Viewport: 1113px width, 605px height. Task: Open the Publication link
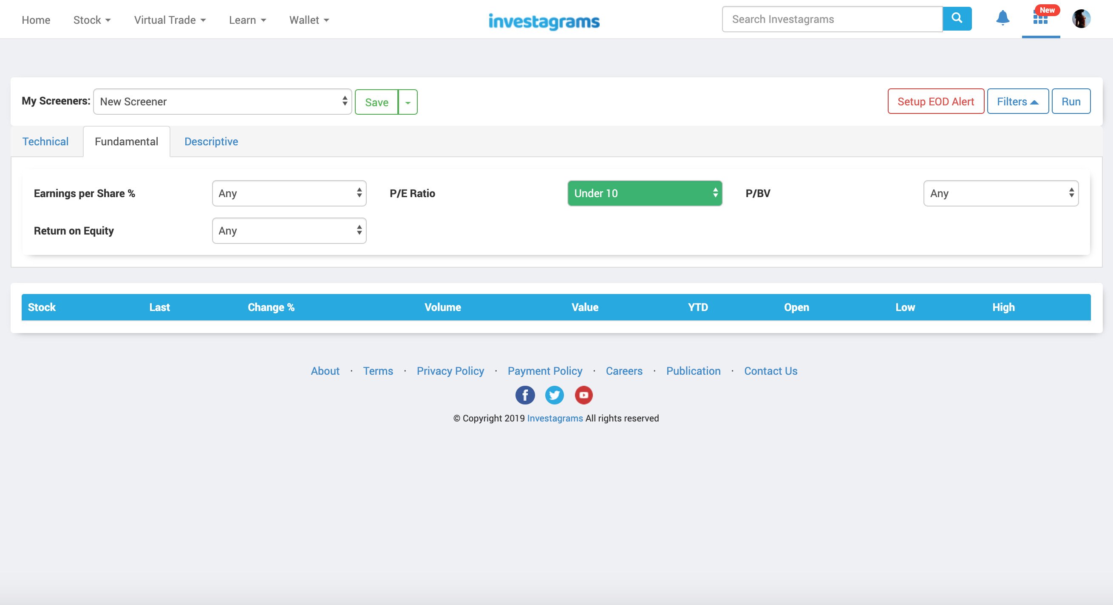(693, 371)
